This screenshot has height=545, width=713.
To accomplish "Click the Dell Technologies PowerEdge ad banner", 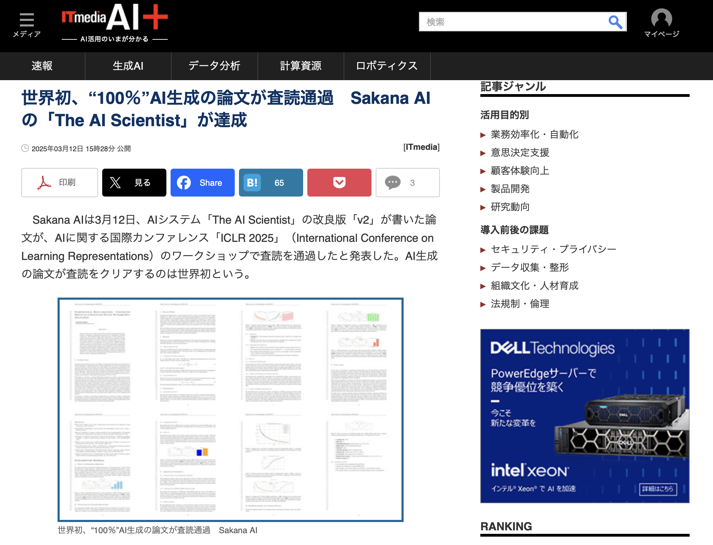I will click(585, 416).
